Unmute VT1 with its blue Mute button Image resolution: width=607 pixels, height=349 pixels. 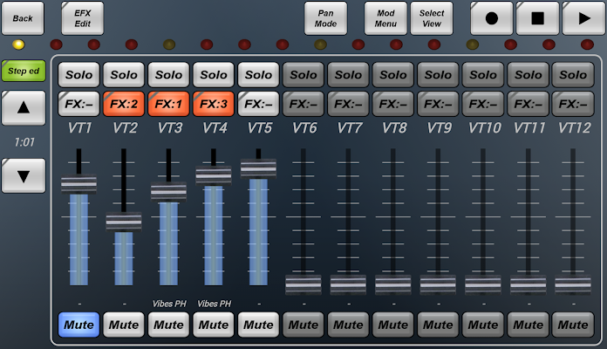pyautogui.click(x=79, y=325)
